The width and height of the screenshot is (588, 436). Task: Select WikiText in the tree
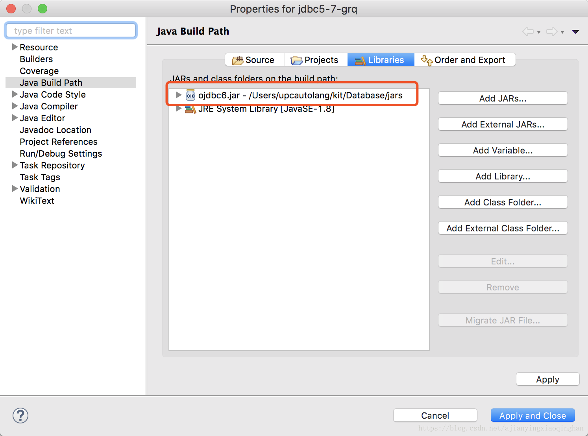(37, 201)
